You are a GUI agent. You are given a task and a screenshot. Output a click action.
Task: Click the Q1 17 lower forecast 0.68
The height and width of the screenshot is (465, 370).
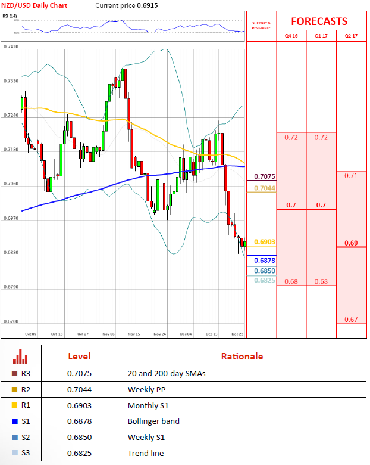click(x=321, y=281)
